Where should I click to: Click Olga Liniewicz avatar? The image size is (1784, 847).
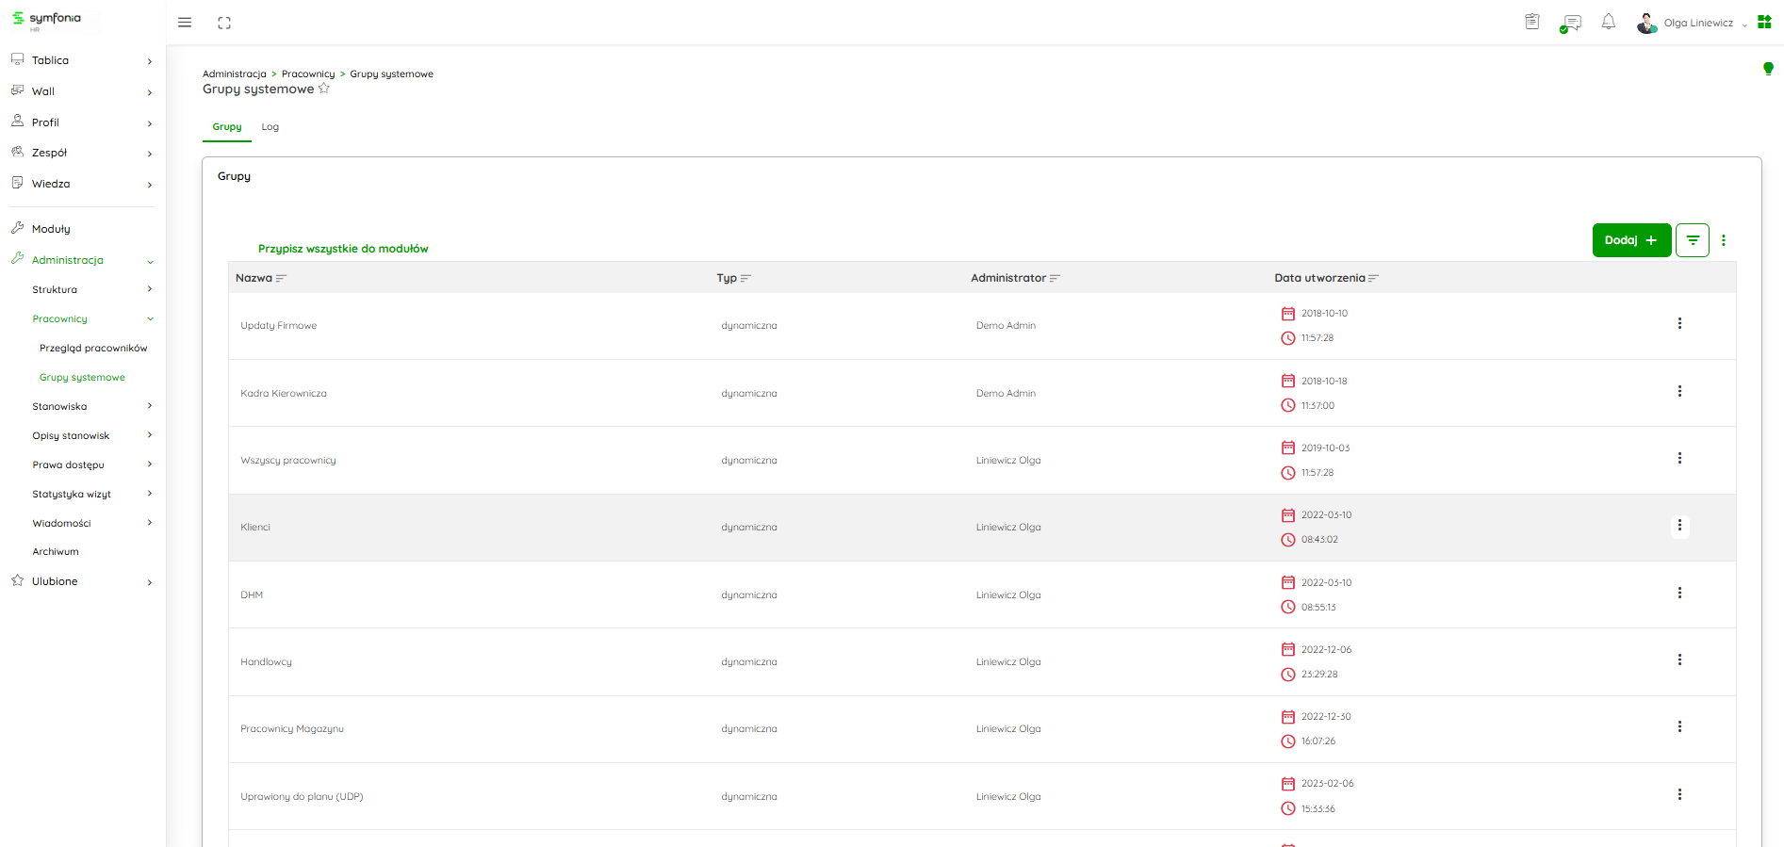[1646, 23]
